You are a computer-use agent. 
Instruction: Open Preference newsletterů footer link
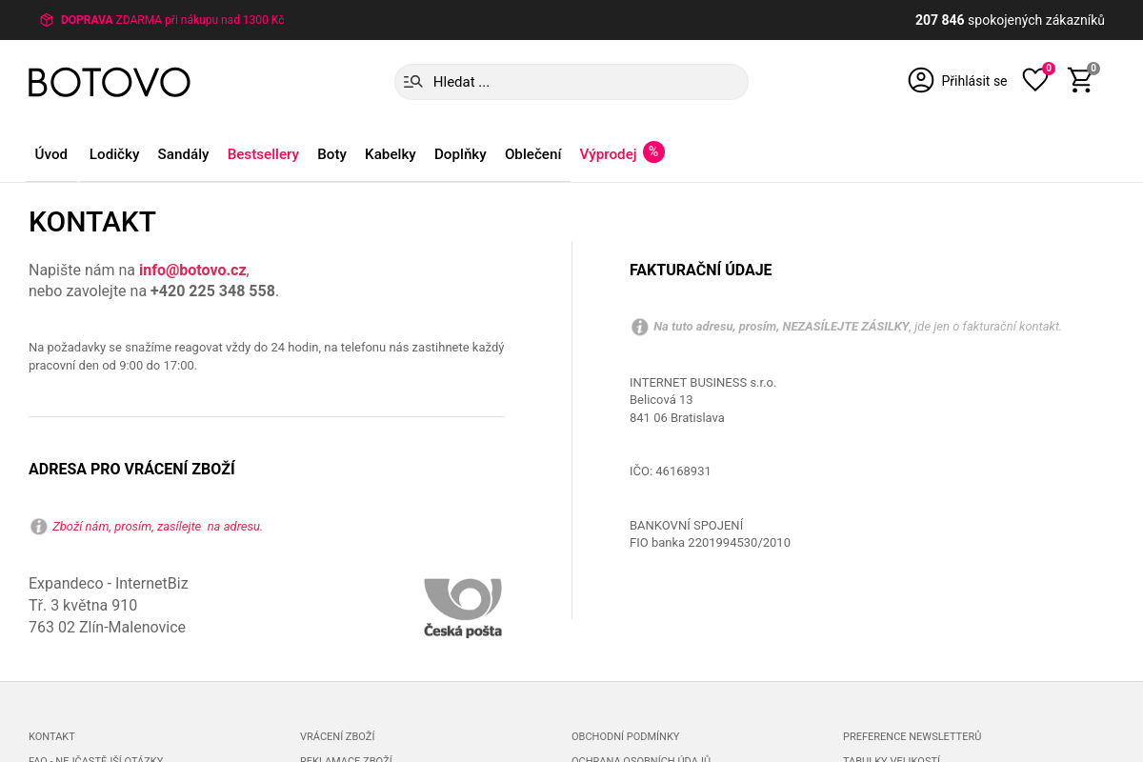click(x=912, y=736)
